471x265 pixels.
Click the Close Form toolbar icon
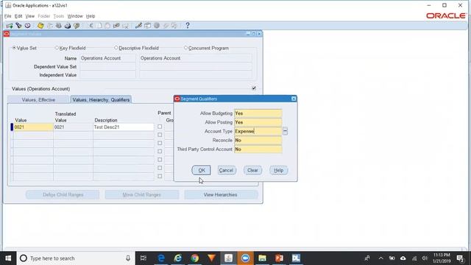77,26
